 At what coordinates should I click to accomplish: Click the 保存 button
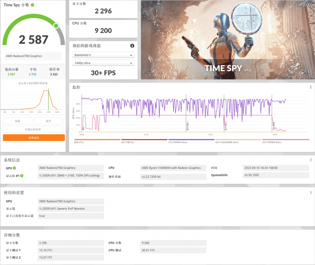49,121
